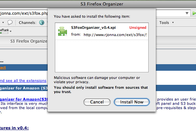Viewport: 196px width, 131px height.
Task: Cancel the extension installation dialog
Action: point(97,102)
